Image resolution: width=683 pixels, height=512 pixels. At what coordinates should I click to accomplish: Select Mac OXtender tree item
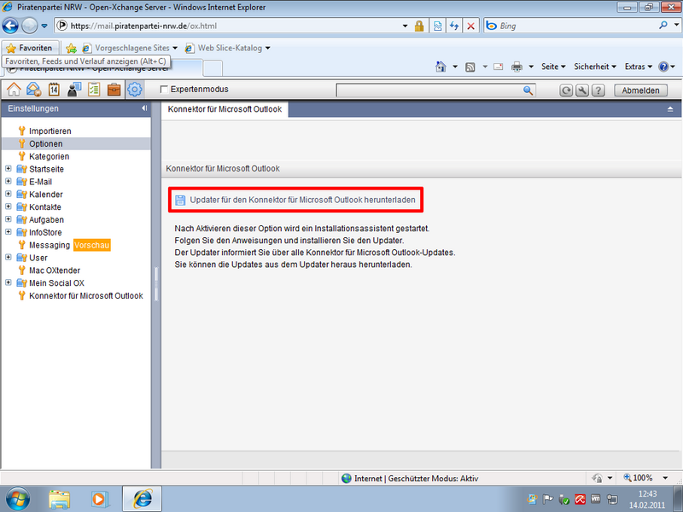coord(55,271)
